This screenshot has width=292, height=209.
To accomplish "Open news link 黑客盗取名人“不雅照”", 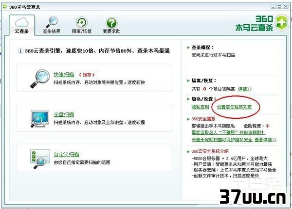I will tap(229, 132).
